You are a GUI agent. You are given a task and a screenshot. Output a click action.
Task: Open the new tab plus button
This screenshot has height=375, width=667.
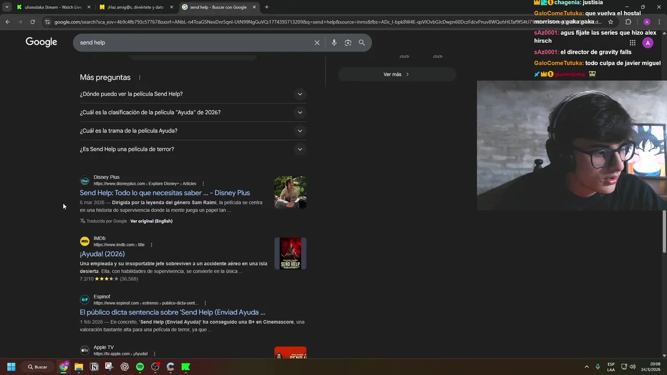point(267,7)
